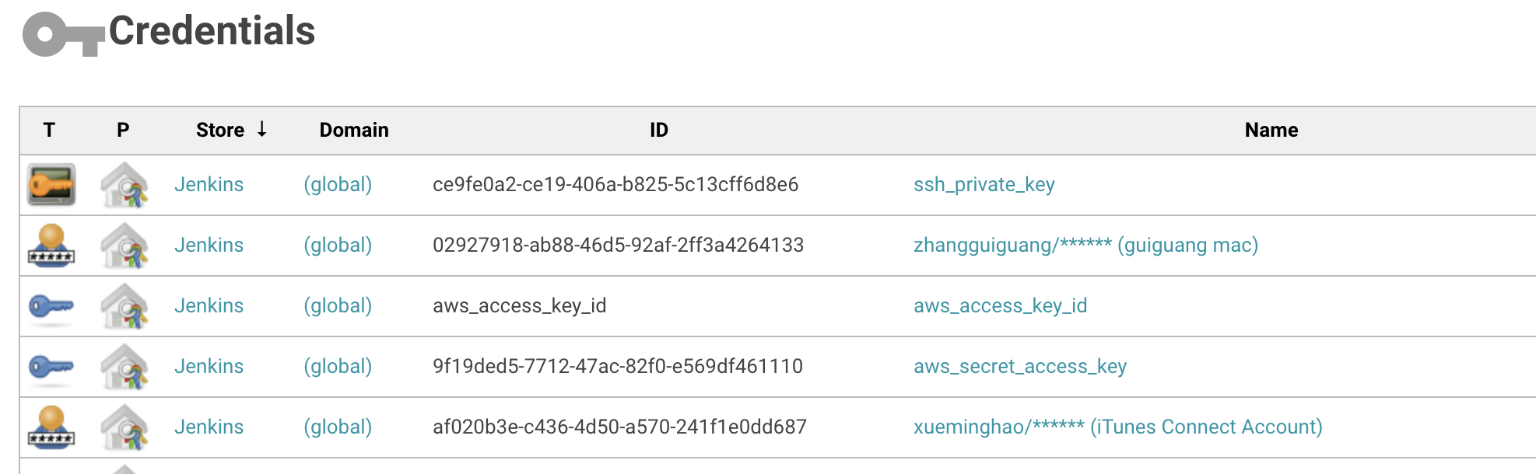Sort the table by the Domain column header
This screenshot has width=1536, height=474.
pyautogui.click(x=354, y=130)
